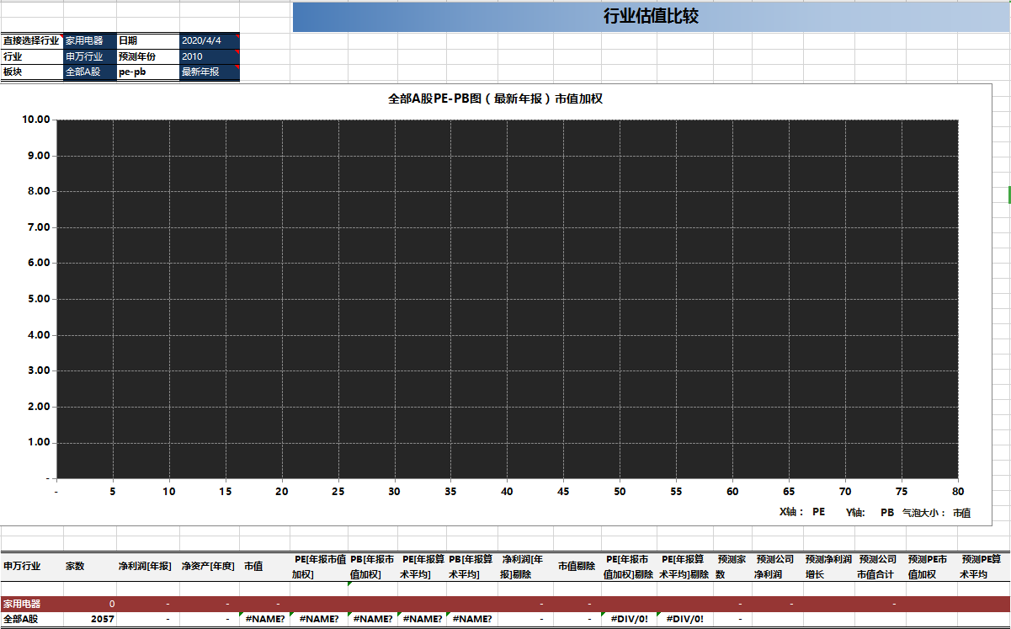Select the PE[年报算术平均]剔除 column header
This screenshot has width=1011, height=629.
685,566
